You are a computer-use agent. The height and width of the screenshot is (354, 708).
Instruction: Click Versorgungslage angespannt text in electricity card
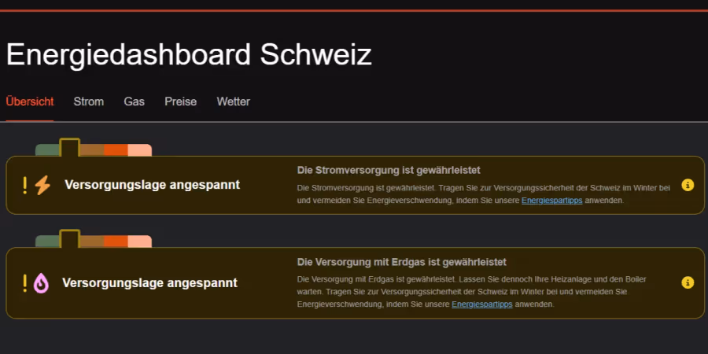[x=152, y=185]
